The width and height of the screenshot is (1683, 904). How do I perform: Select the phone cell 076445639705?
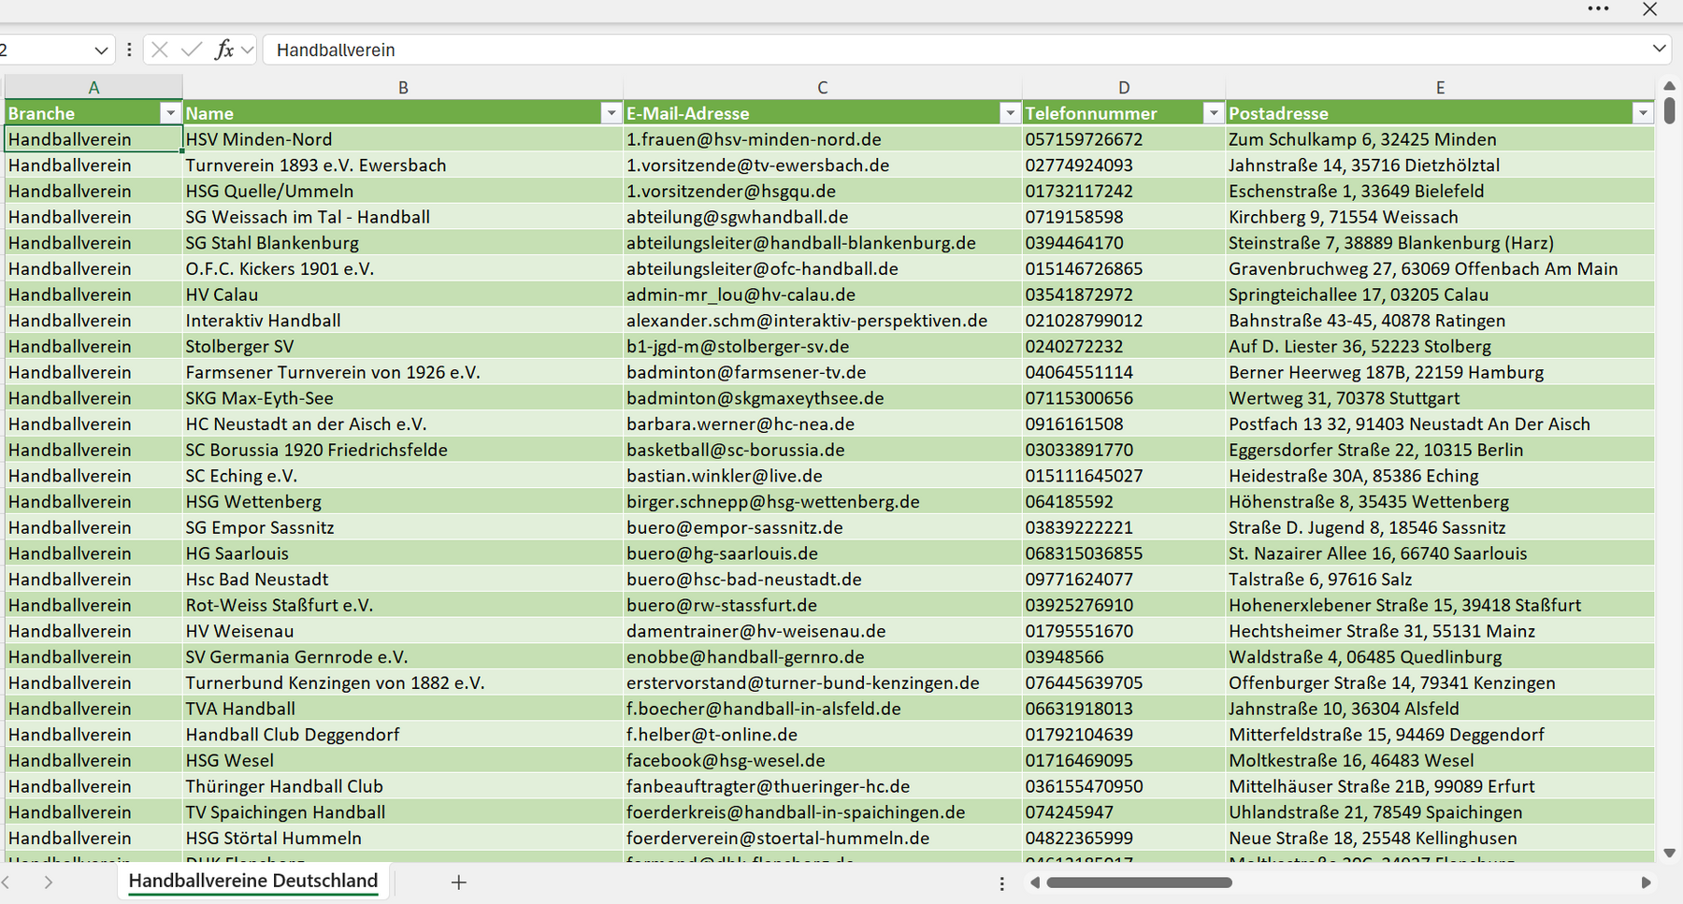1124,682
